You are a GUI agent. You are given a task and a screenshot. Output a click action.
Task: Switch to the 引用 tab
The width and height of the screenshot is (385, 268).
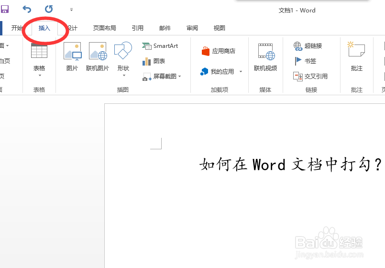coord(138,28)
